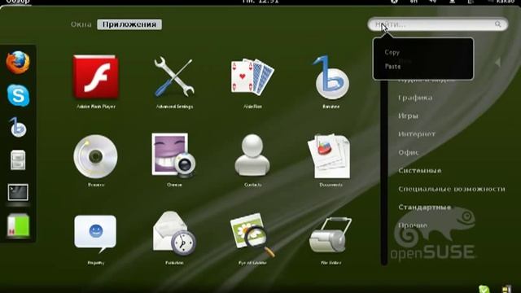Open accessibility menu in top bar
The image size is (521, 293).
(394, 2)
